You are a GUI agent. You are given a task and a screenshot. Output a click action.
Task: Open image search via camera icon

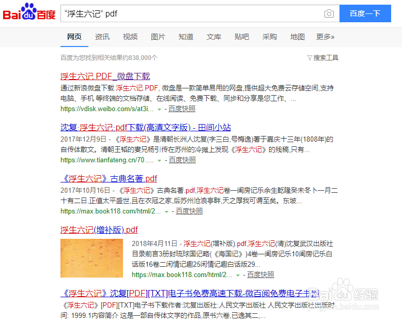(x=329, y=13)
